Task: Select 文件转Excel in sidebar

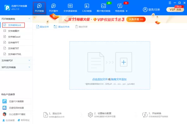Action: click(x=16, y=37)
